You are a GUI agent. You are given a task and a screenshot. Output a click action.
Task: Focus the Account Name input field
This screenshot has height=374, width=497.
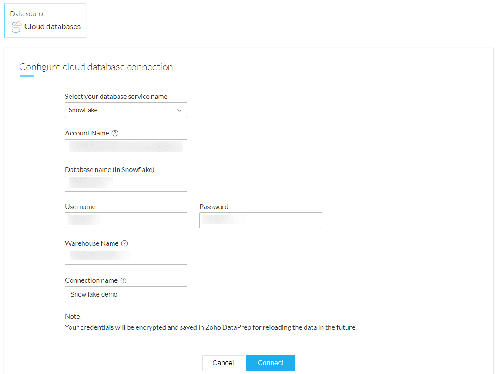tap(126, 147)
